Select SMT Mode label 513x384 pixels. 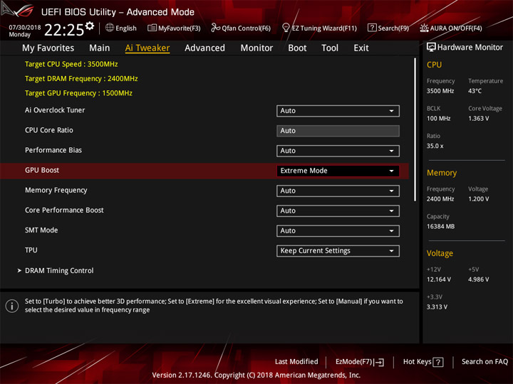click(x=41, y=230)
